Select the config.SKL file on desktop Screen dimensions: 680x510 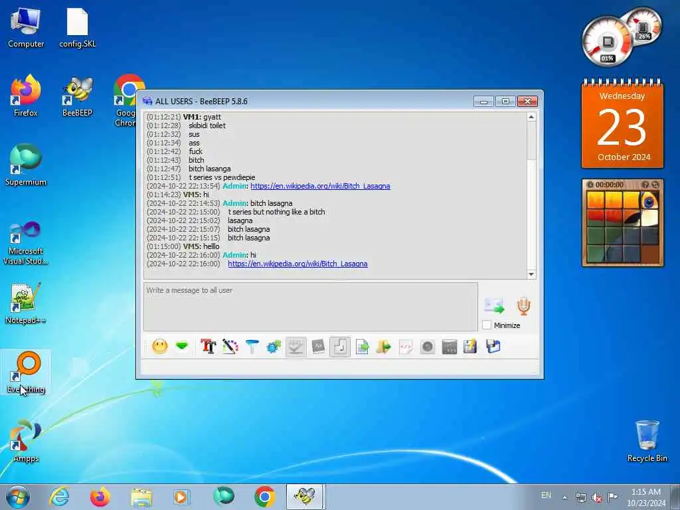pos(78,28)
